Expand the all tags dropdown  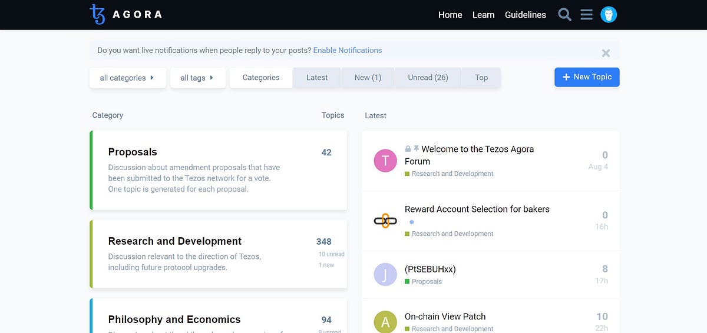tap(197, 78)
